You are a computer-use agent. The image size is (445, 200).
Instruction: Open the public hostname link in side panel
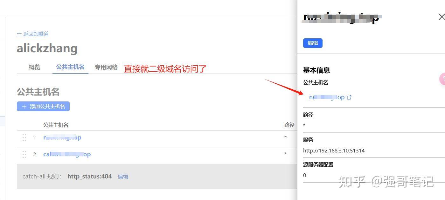pos(327,97)
